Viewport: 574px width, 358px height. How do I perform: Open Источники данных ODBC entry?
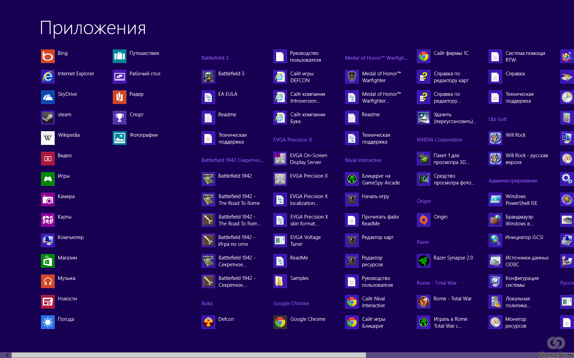tap(519, 261)
